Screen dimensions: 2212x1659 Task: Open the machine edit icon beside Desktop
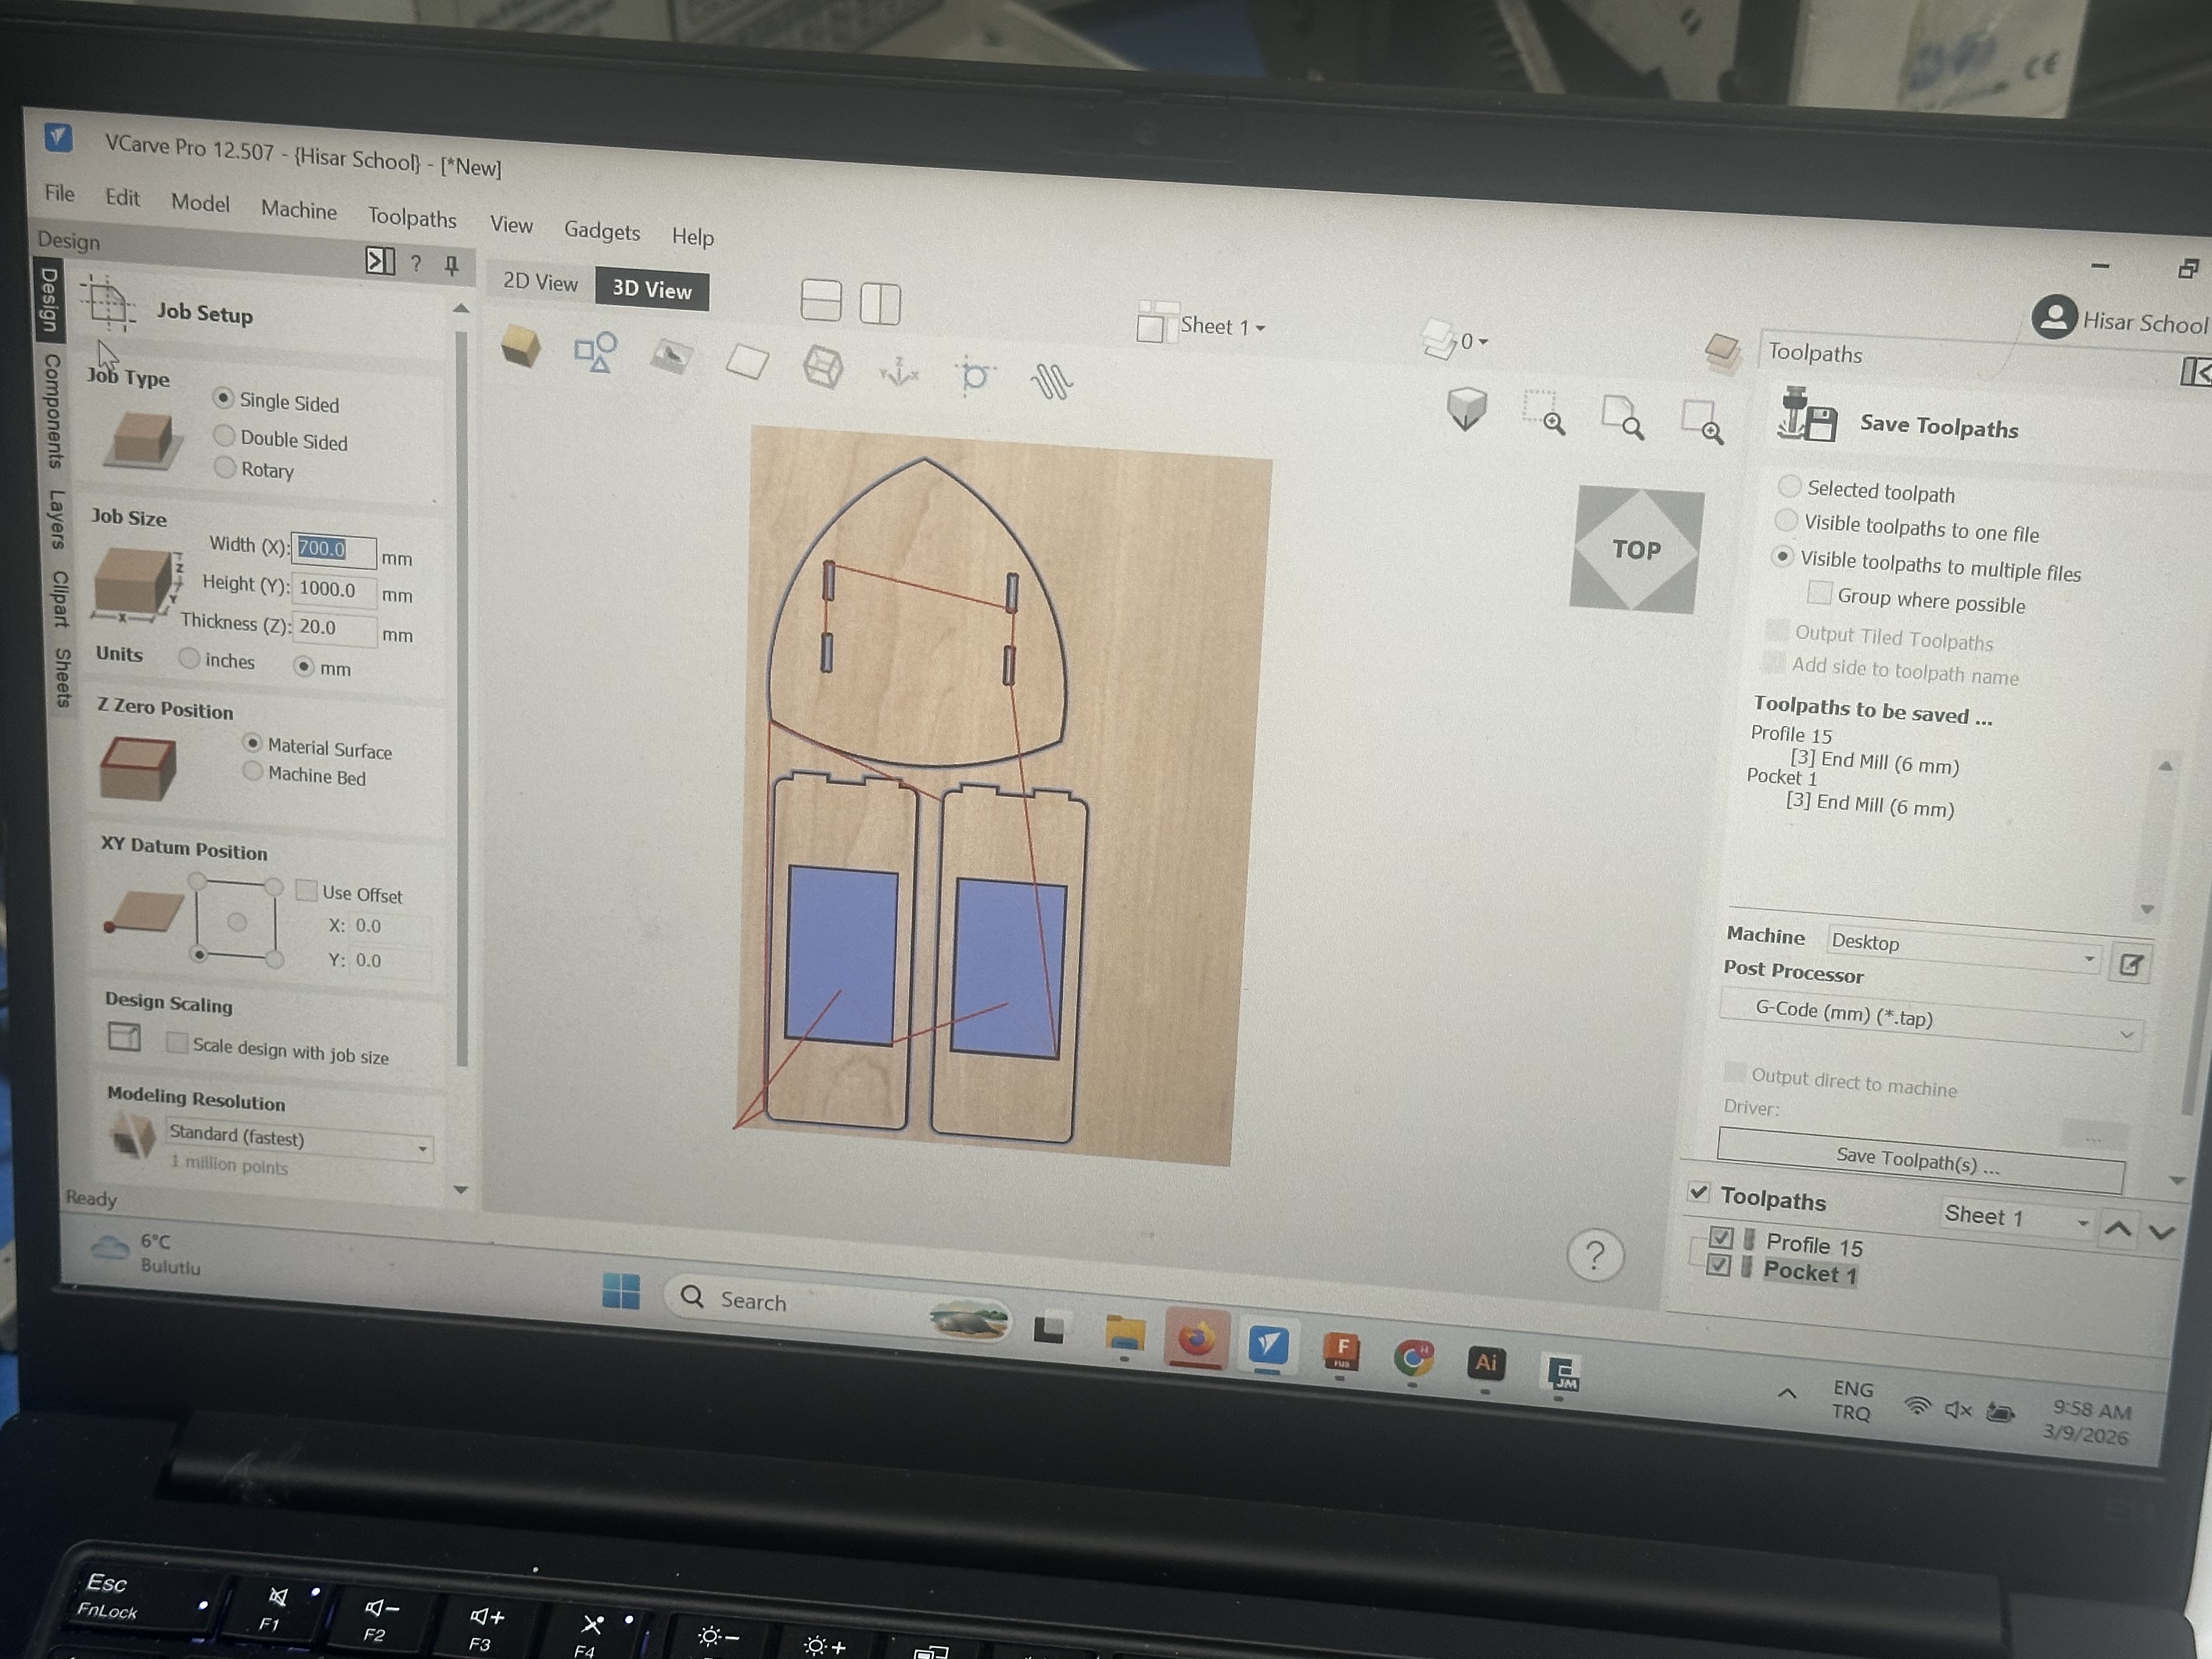pyautogui.click(x=2131, y=964)
